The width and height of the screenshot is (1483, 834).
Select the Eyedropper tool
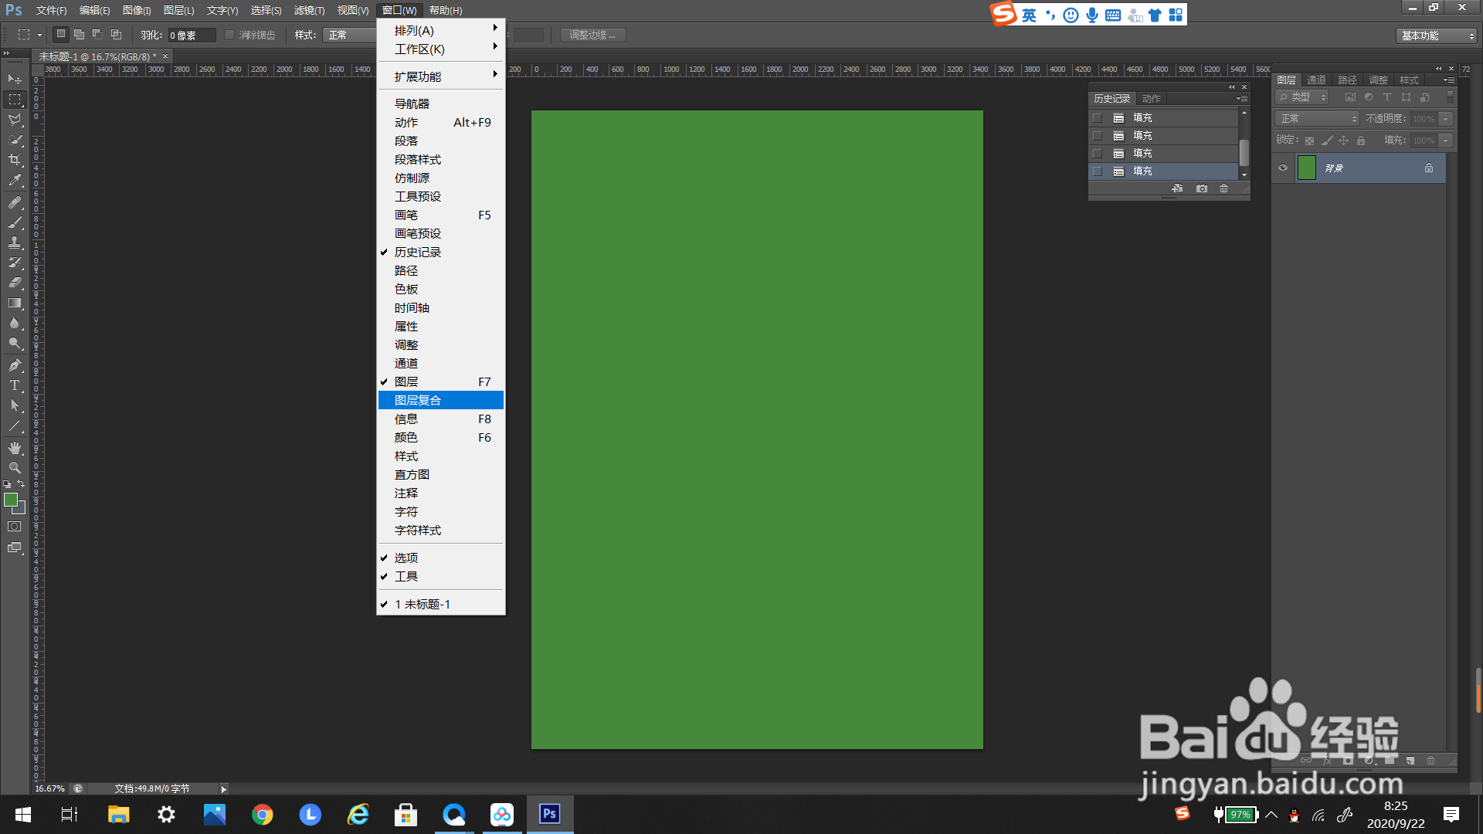[15, 181]
